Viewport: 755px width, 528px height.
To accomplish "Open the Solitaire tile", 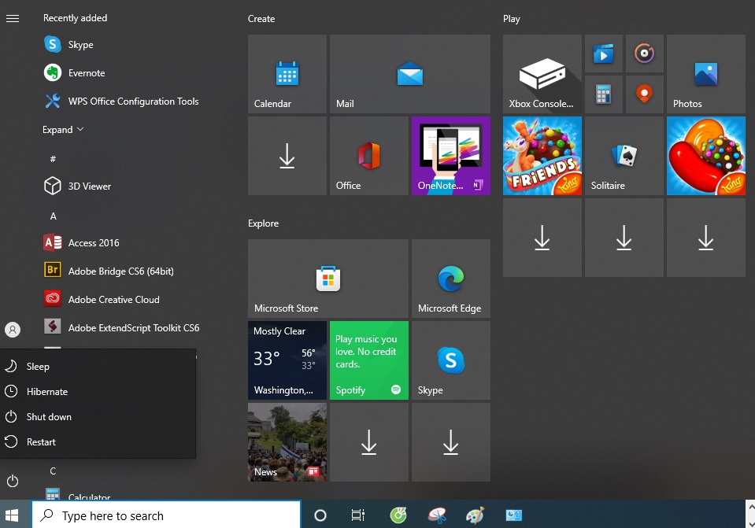I will [624, 156].
